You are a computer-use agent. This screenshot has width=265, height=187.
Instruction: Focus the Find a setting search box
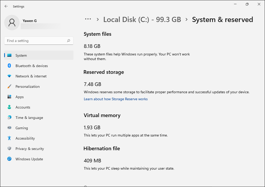pyautogui.click(x=39, y=41)
